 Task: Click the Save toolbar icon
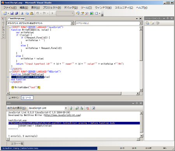click(x=12, y=13)
